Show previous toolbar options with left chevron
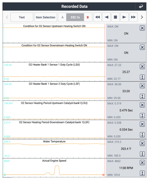 pos(7,17)
